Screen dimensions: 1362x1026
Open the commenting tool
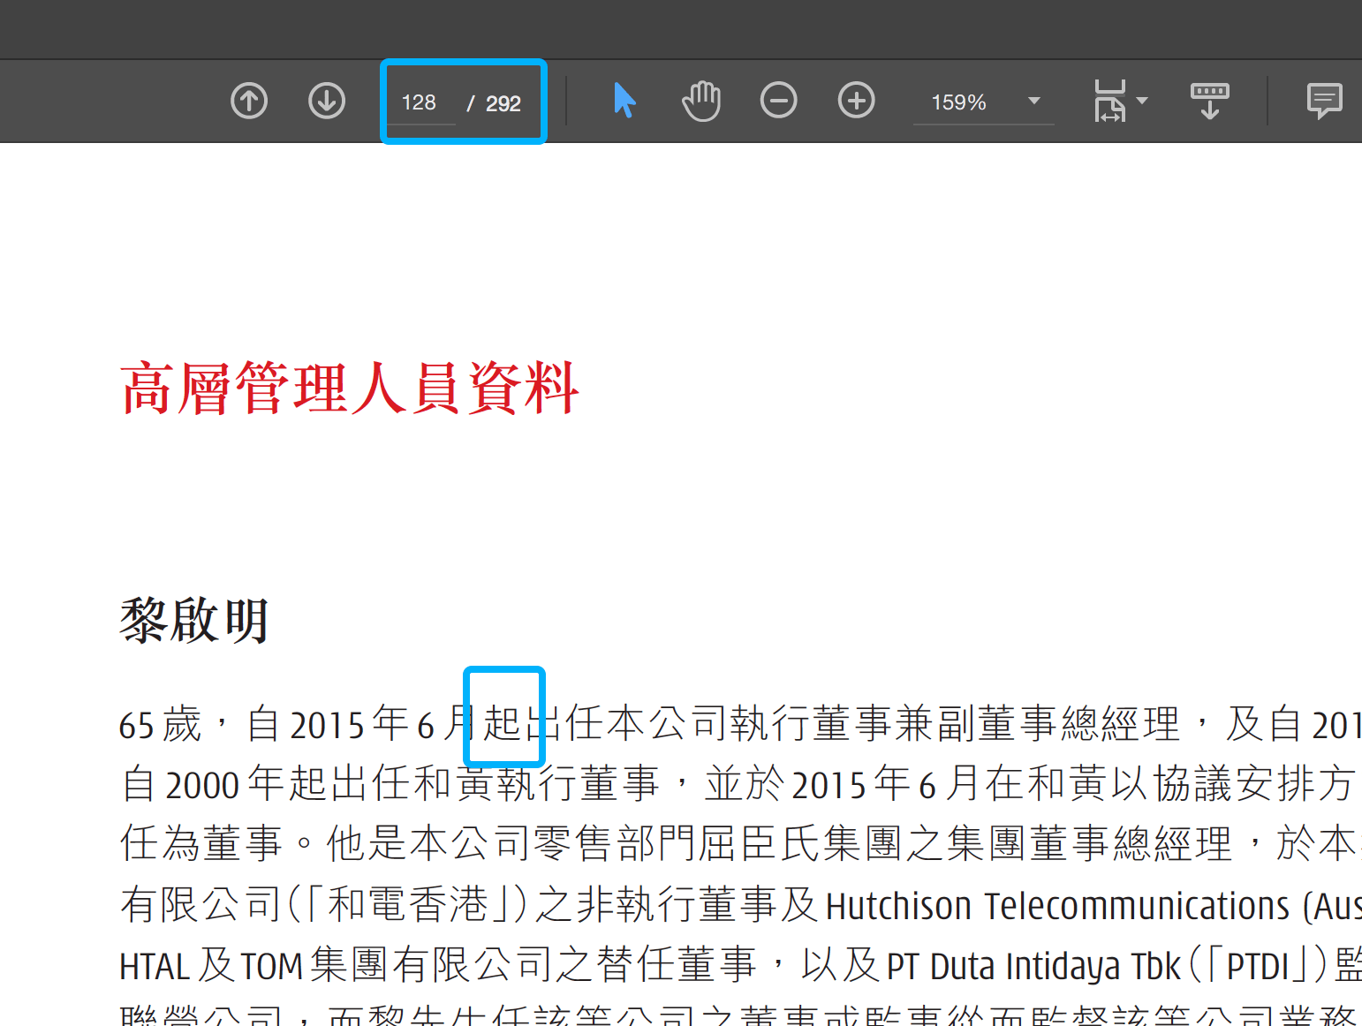click(1324, 101)
